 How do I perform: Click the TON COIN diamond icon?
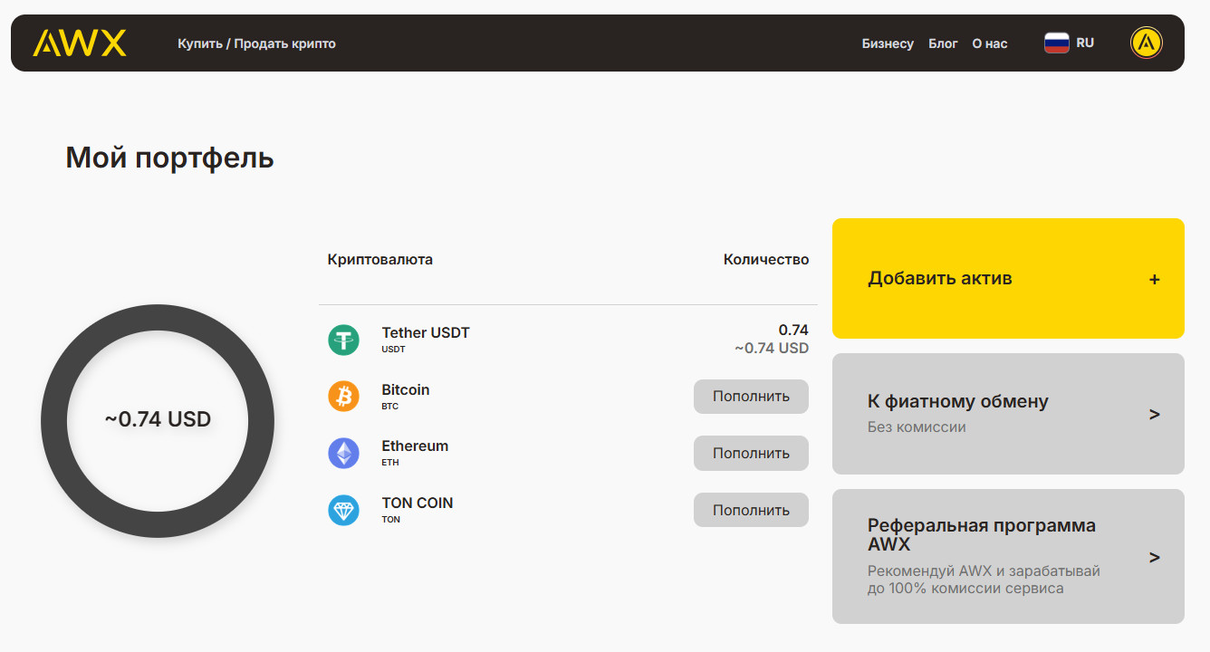(x=343, y=510)
